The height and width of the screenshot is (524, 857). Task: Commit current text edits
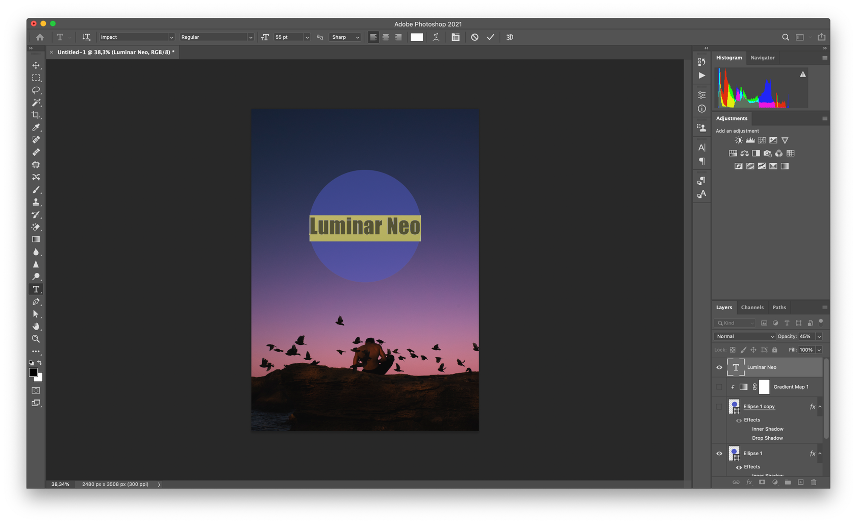click(490, 37)
